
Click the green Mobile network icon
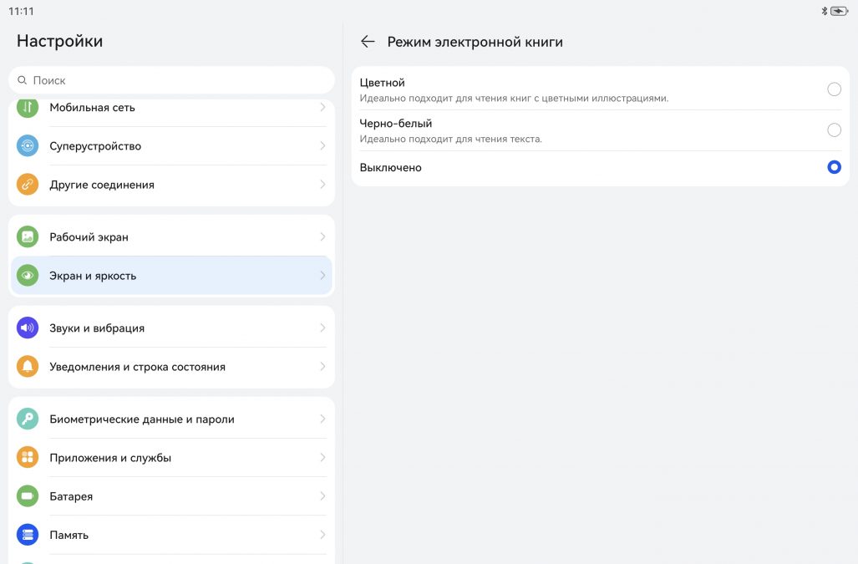[28, 108]
